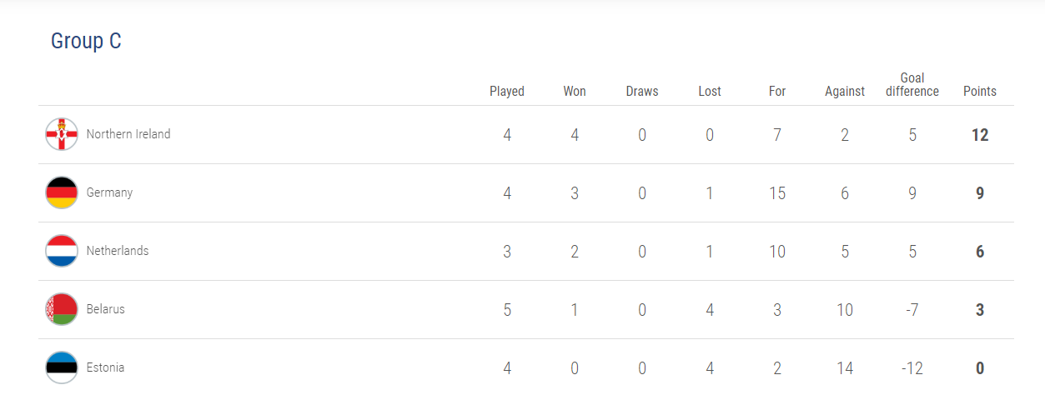Click the Goal difference column header
The height and width of the screenshot is (400, 1045).
point(912,85)
